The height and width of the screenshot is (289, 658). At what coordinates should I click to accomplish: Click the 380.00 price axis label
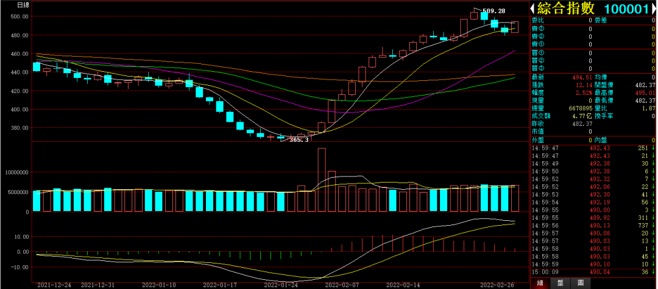pos(19,128)
